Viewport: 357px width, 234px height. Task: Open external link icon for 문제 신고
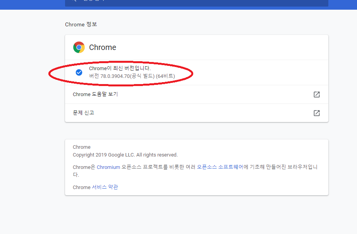click(317, 113)
